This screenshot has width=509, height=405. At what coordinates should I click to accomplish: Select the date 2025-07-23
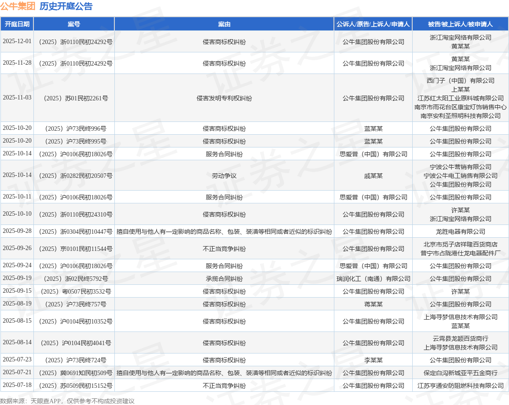coord(17,360)
